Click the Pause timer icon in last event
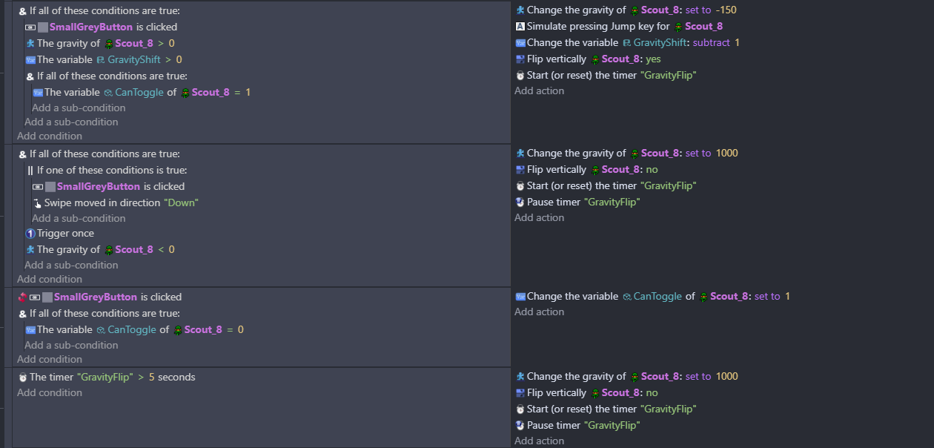Screen dimensions: 934x448 (520, 425)
